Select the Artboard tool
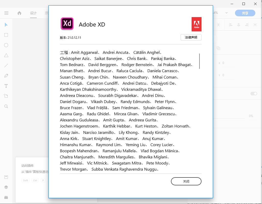This screenshot has height=204, width=262. pos(6,96)
